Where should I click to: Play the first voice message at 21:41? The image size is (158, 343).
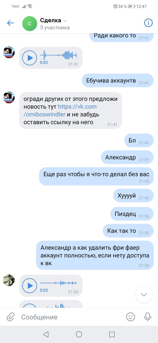pos(30,58)
